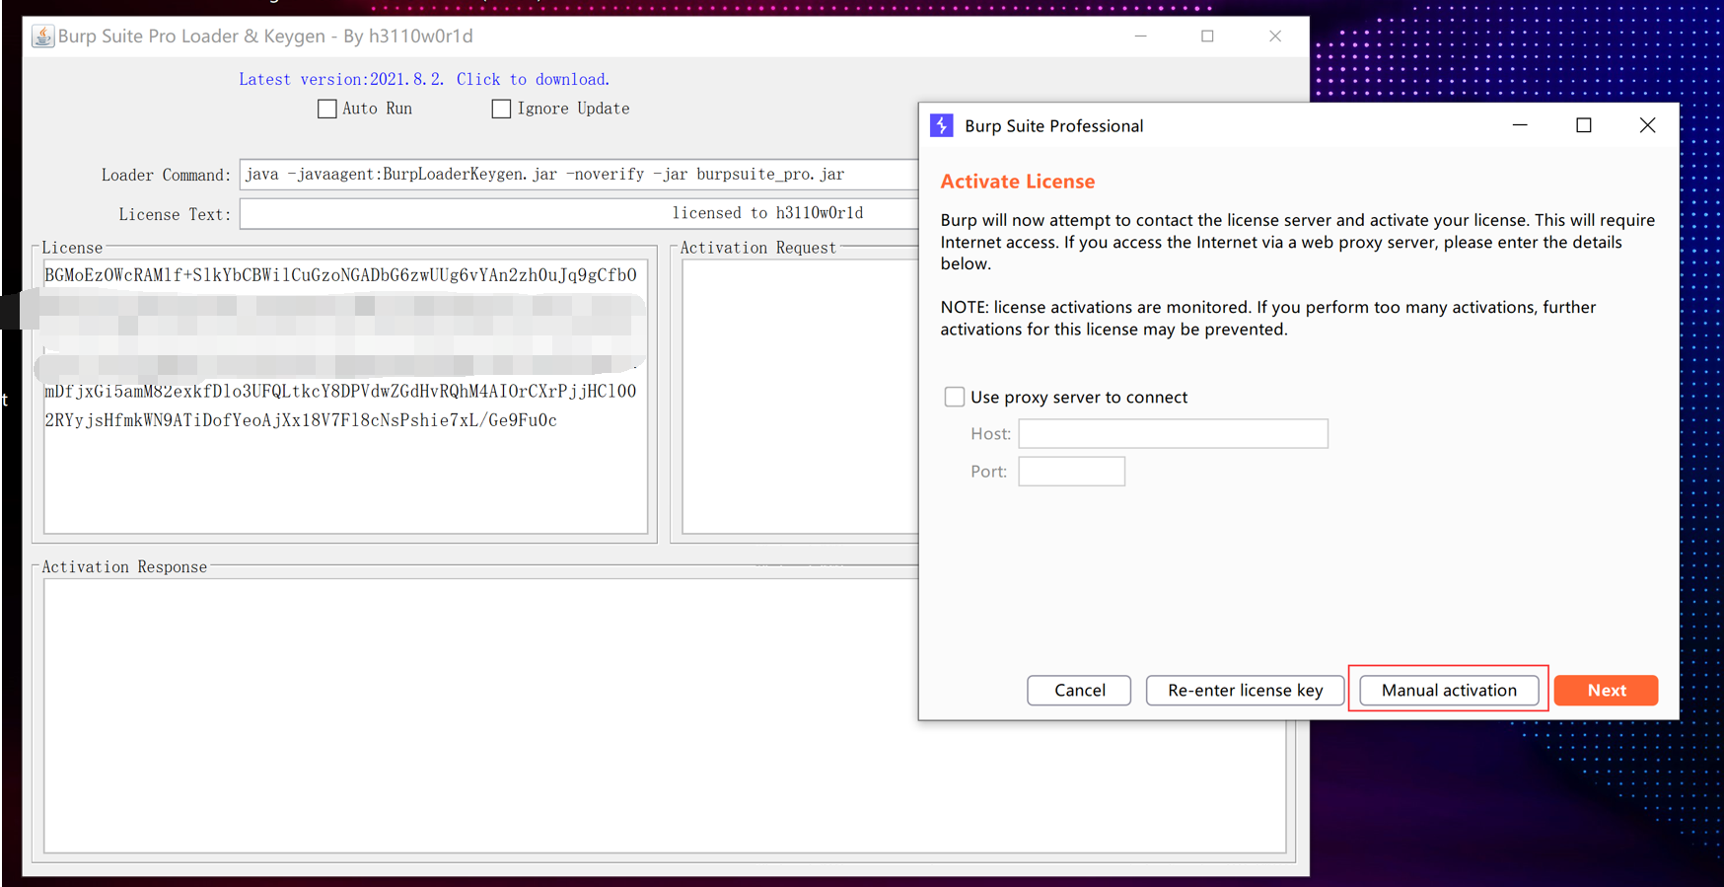The width and height of the screenshot is (1724, 887).
Task: Minimize the Keygen window
Action: point(1140,37)
